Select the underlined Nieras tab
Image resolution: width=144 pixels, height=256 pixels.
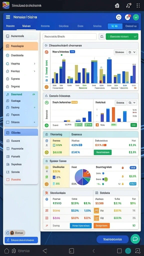pyautogui.click(x=26, y=26)
